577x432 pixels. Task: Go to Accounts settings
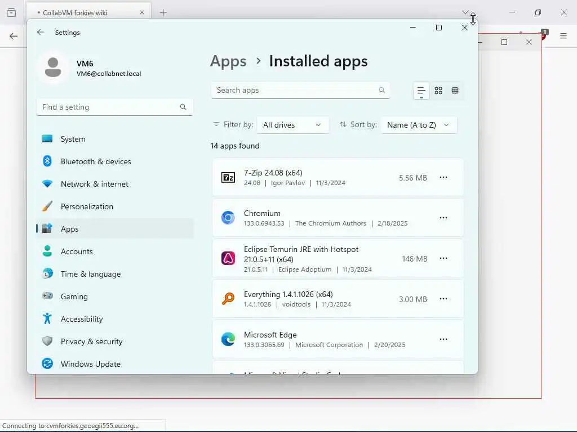(115, 251)
